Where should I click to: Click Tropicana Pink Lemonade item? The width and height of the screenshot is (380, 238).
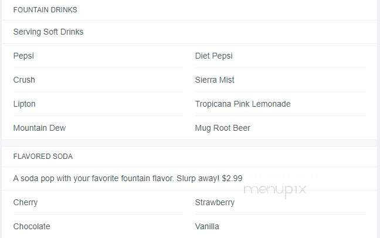[243, 104]
